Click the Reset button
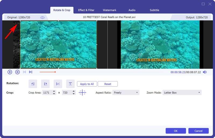The image size is (215, 138). tap(108, 84)
